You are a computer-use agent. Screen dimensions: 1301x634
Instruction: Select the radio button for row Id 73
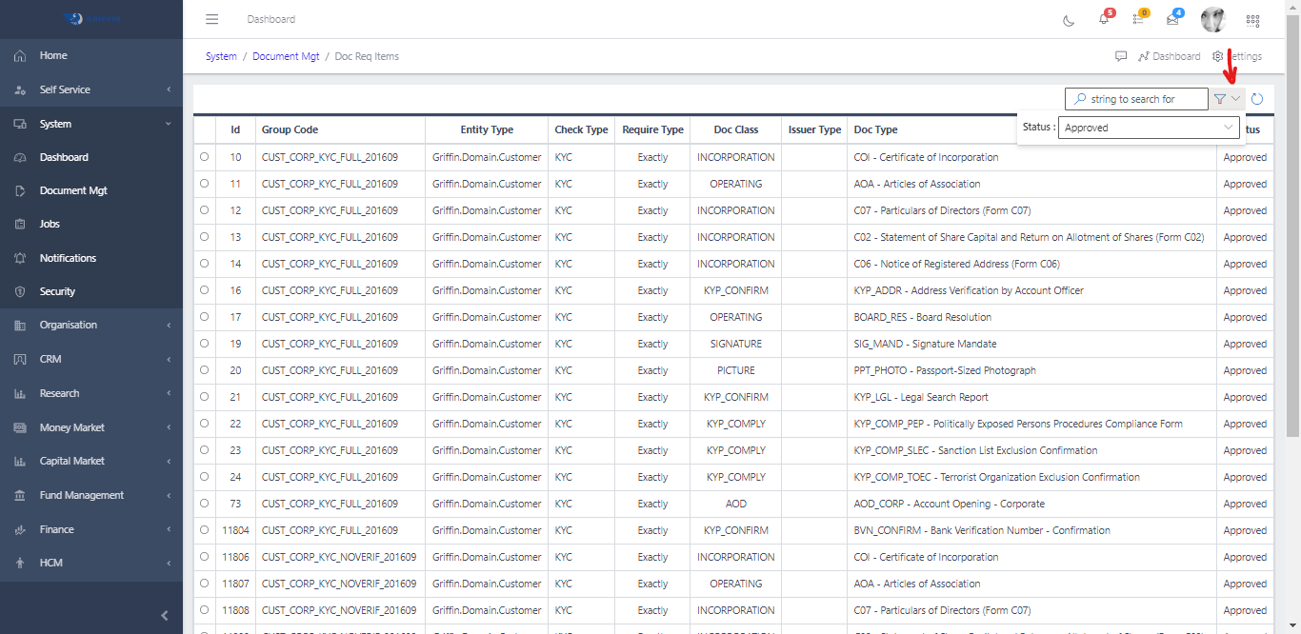(204, 504)
